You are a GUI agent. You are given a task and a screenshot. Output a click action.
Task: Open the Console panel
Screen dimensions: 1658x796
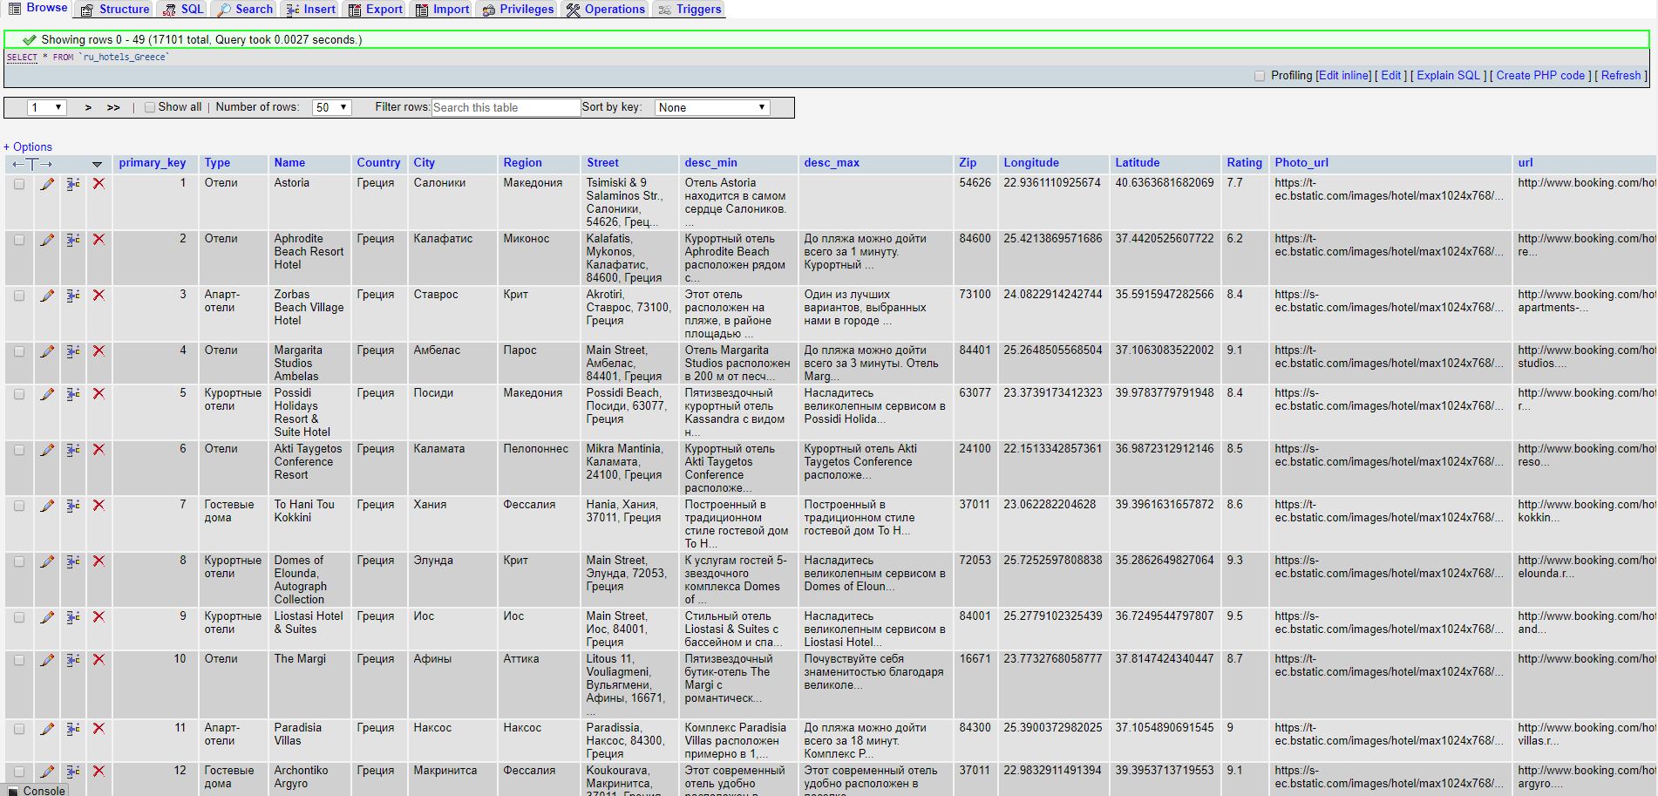[37, 790]
